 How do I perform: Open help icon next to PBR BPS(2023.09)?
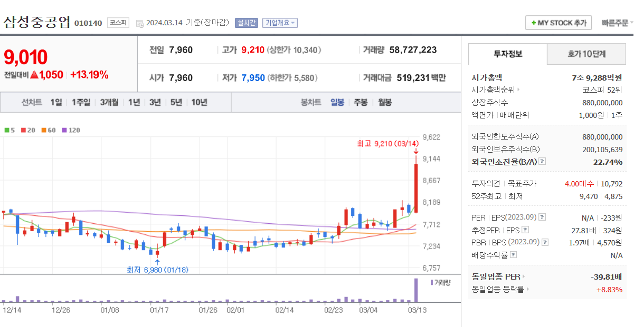(x=545, y=242)
